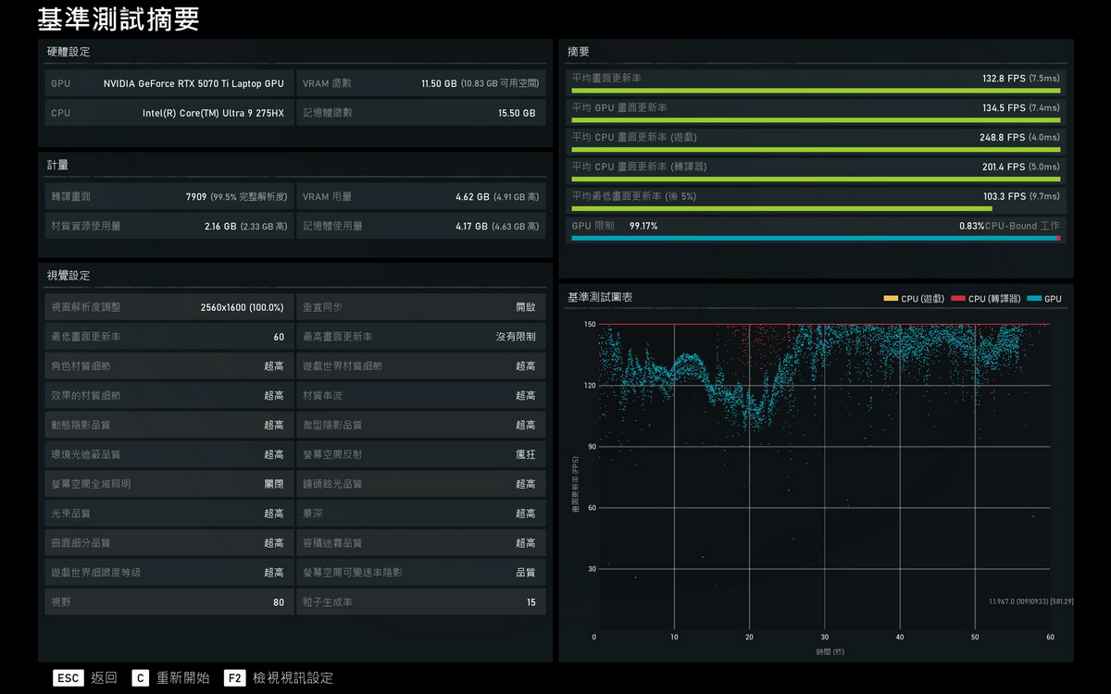The height and width of the screenshot is (694, 1111).
Task: Toggle 螢幕空間可變速率陰影 setting row
Action: point(420,573)
